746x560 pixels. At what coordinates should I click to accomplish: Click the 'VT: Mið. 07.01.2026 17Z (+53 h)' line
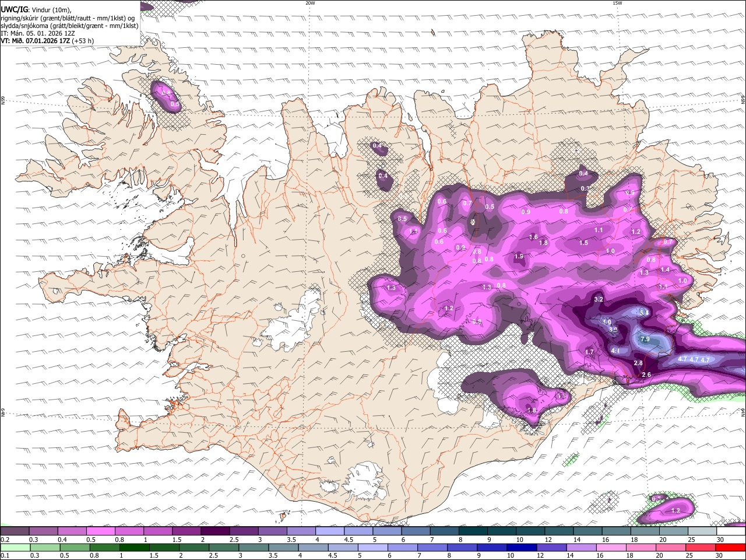[x=47, y=41]
